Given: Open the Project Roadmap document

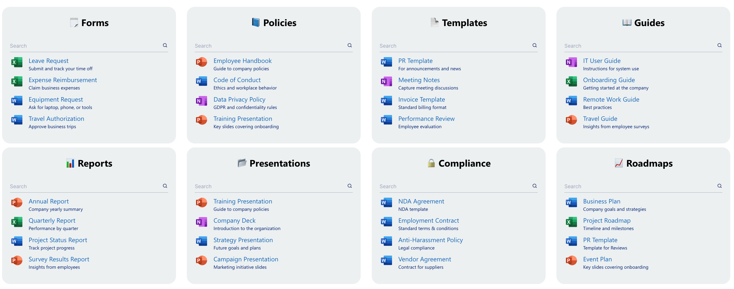Looking at the screenshot, I should point(606,220).
